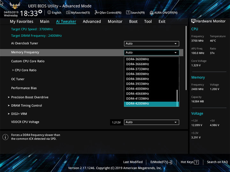Open the Tool tab
This screenshot has width=230, height=172.
click(148, 22)
